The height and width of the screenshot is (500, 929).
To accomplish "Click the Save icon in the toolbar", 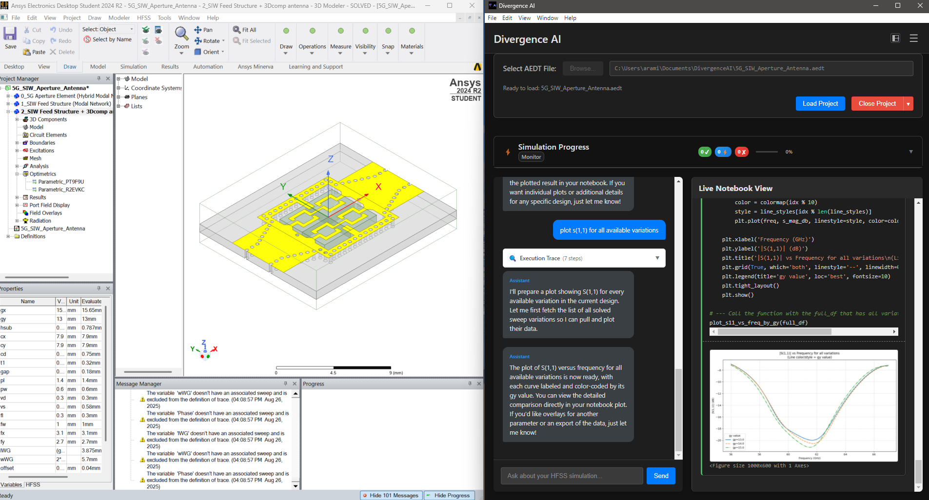I will (10, 34).
